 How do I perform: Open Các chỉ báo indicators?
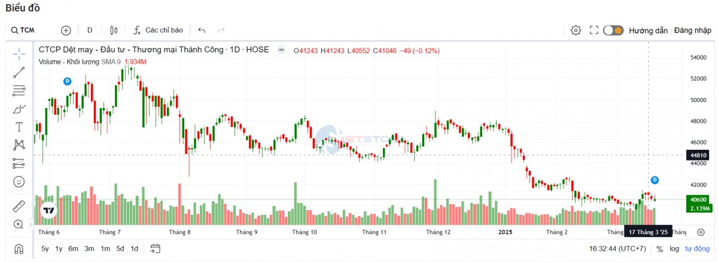[x=158, y=30]
